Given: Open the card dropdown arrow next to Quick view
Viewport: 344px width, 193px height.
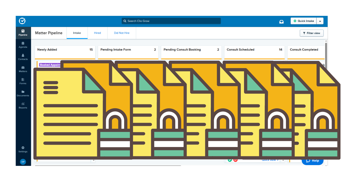Looking at the screenshot, I should pyautogui.click(x=283, y=160).
